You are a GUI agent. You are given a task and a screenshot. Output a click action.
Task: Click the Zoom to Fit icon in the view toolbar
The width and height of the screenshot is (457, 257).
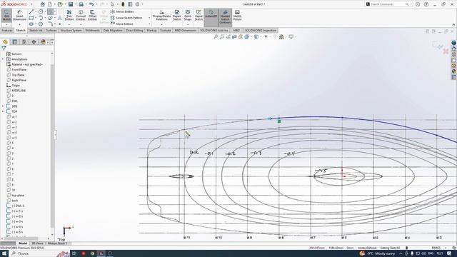(216, 36)
